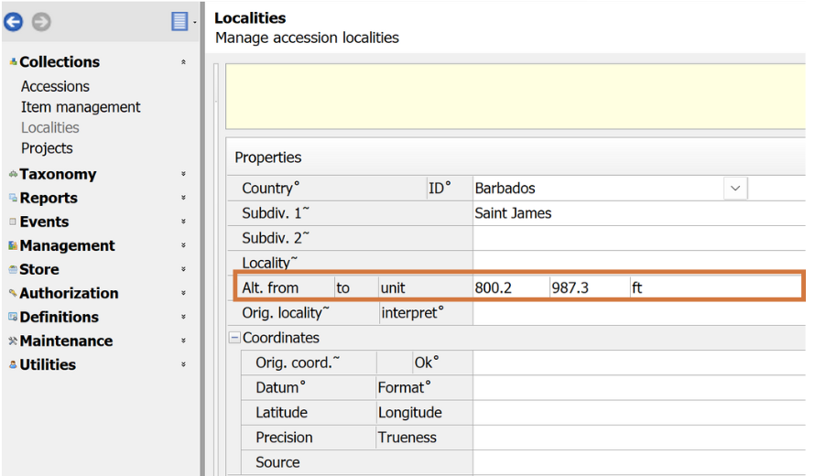The height and width of the screenshot is (476, 815).
Task: Expand the Store section chevron
Action: coord(183,269)
